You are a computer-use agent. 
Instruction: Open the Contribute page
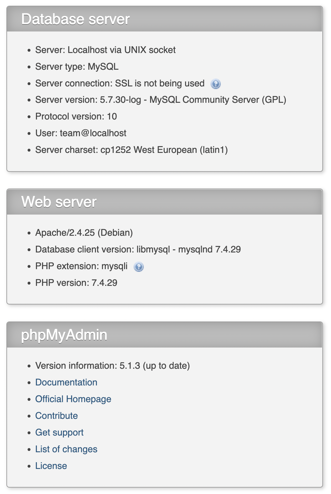click(x=57, y=416)
